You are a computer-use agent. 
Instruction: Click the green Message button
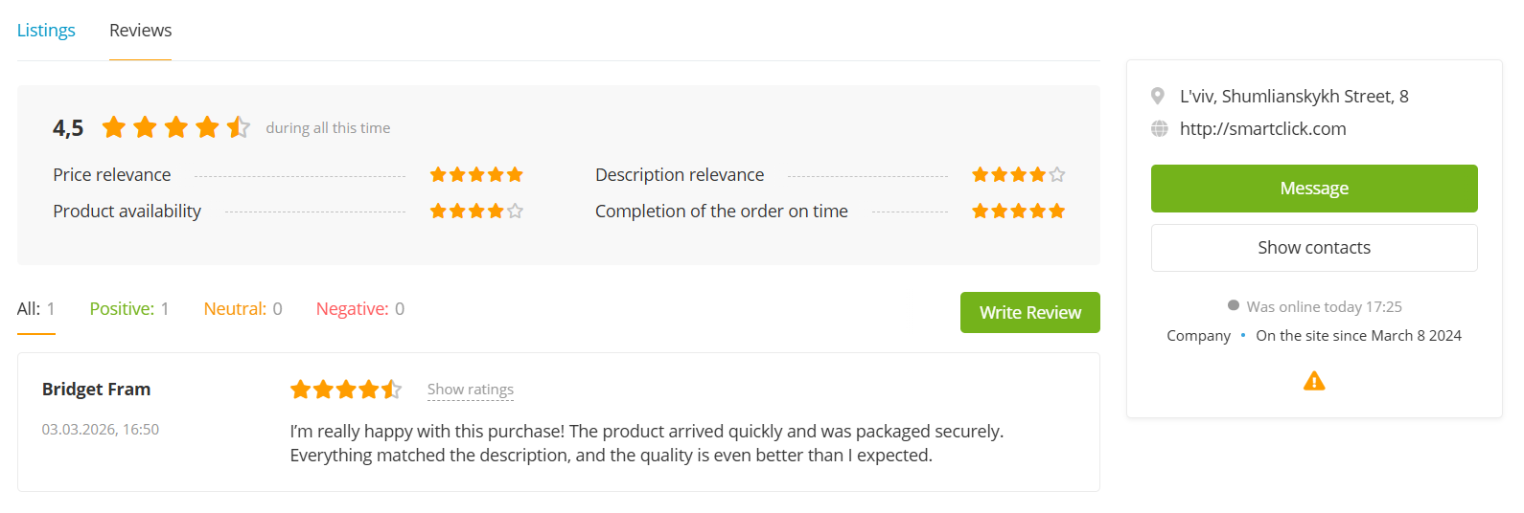1314,189
